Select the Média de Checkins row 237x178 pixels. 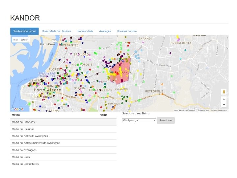63,122
